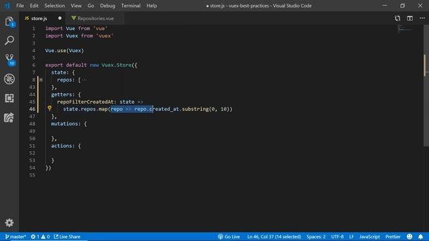Start Live Share from status bar
This screenshot has height=241, width=429.
[67, 236]
